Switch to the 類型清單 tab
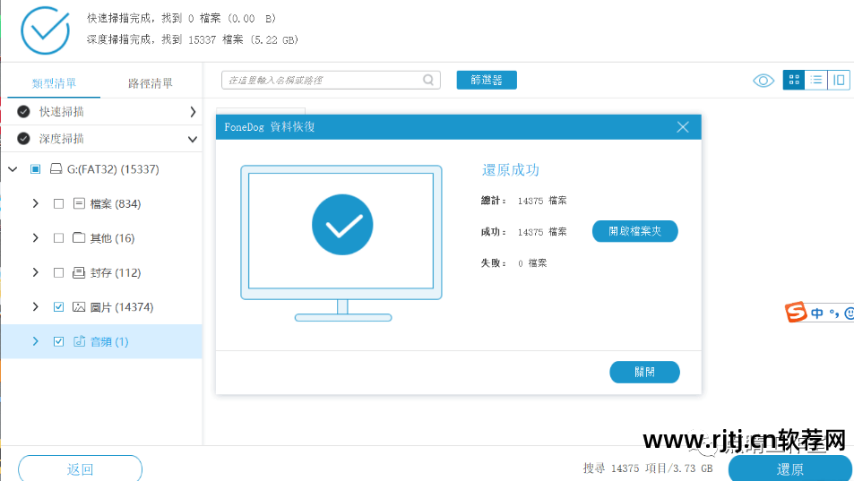The height and width of the screenshot is (481, 854). point(54,83)
